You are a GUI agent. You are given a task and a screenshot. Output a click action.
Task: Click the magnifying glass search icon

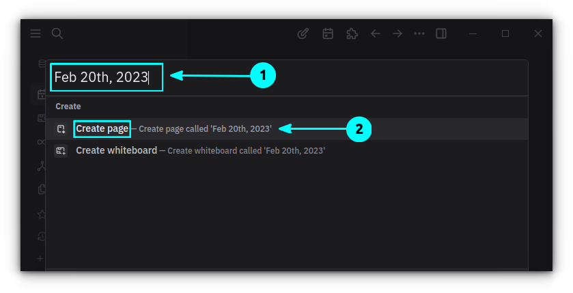pos(57,33)
